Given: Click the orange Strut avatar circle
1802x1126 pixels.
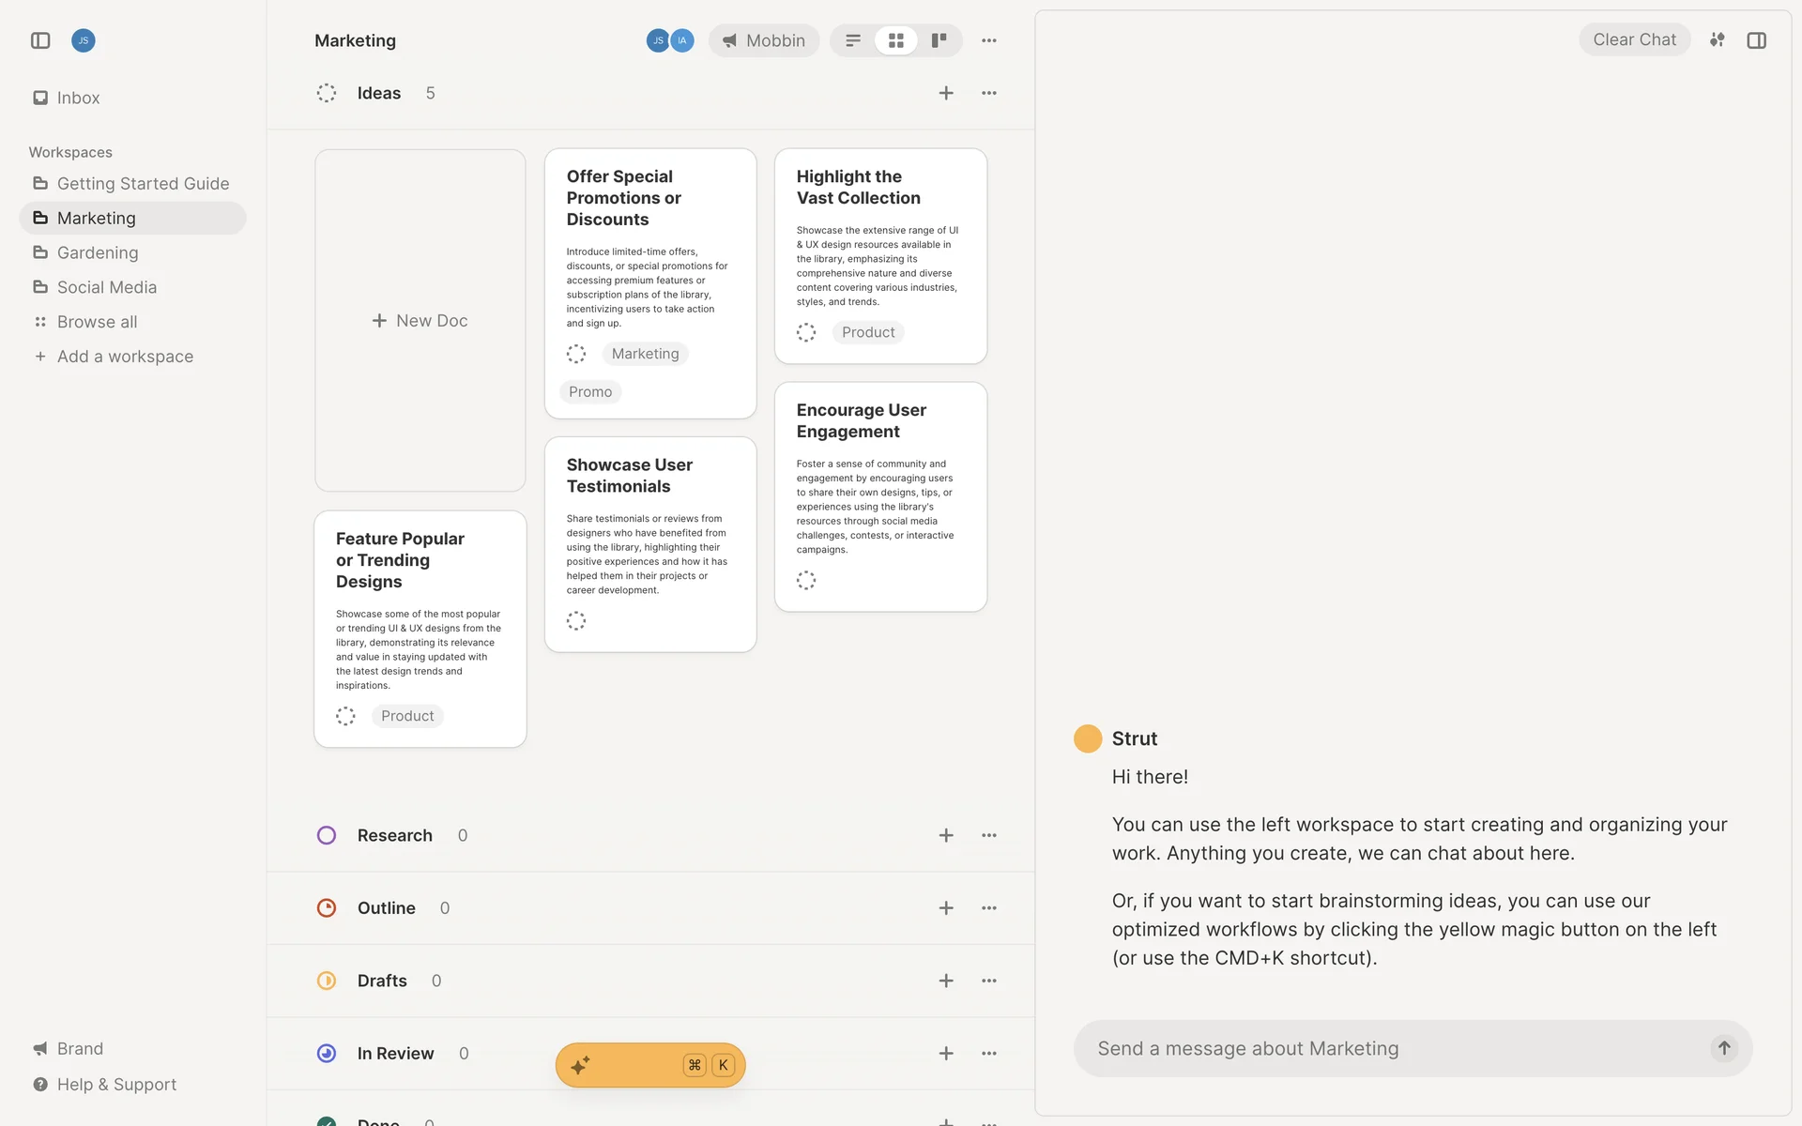Looking at the screenshot, I should [x=1088, y=738].
